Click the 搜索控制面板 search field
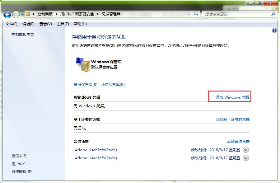The width and height of the screenshot is (280, 183). [236, 14]
